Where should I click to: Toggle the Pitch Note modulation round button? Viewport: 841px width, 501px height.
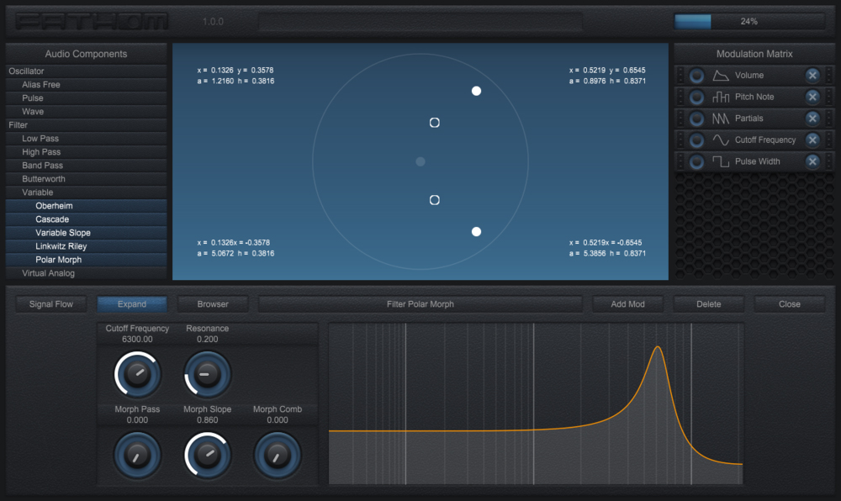click(696, 97)
